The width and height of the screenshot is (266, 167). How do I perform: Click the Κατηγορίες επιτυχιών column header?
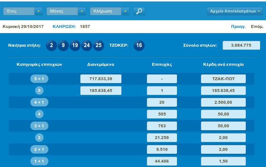(x=39, y=64)
